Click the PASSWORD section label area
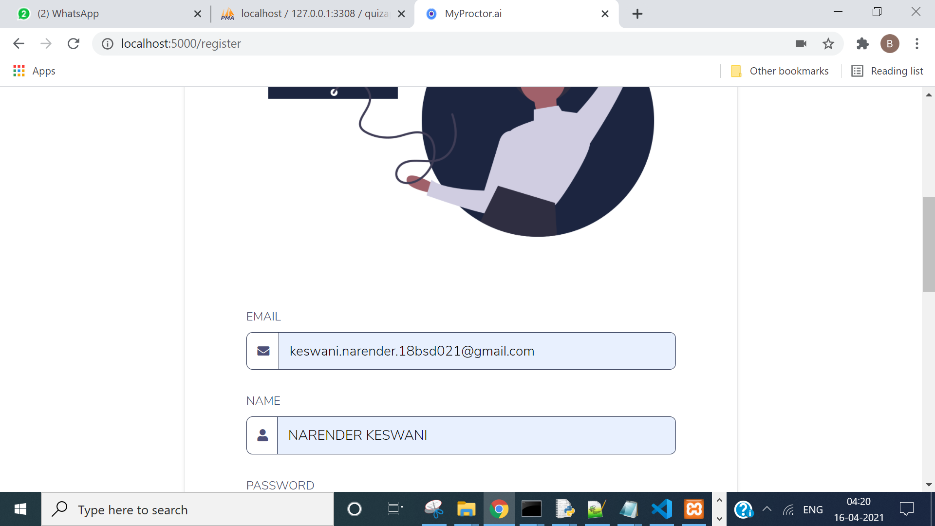The height and width of the screenshot is (526, 935). point(280,486)
